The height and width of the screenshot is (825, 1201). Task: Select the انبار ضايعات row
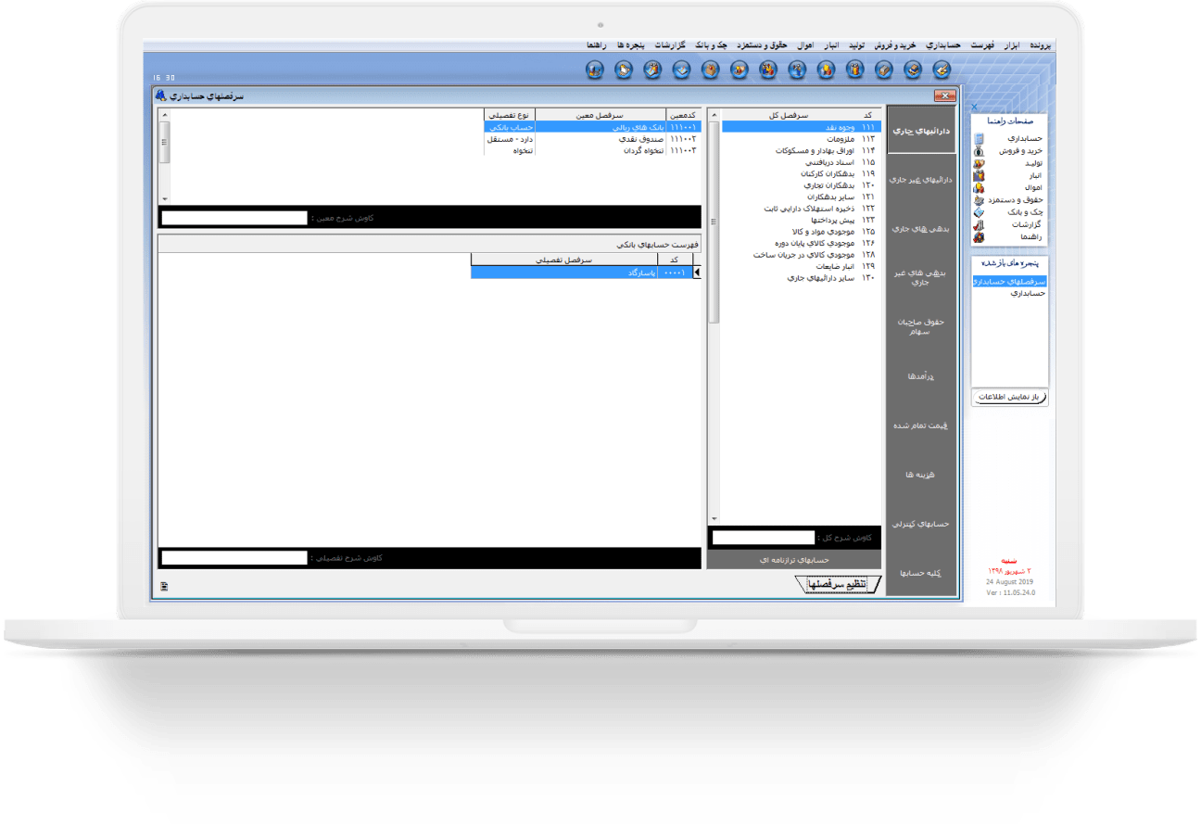coord(802,266)
